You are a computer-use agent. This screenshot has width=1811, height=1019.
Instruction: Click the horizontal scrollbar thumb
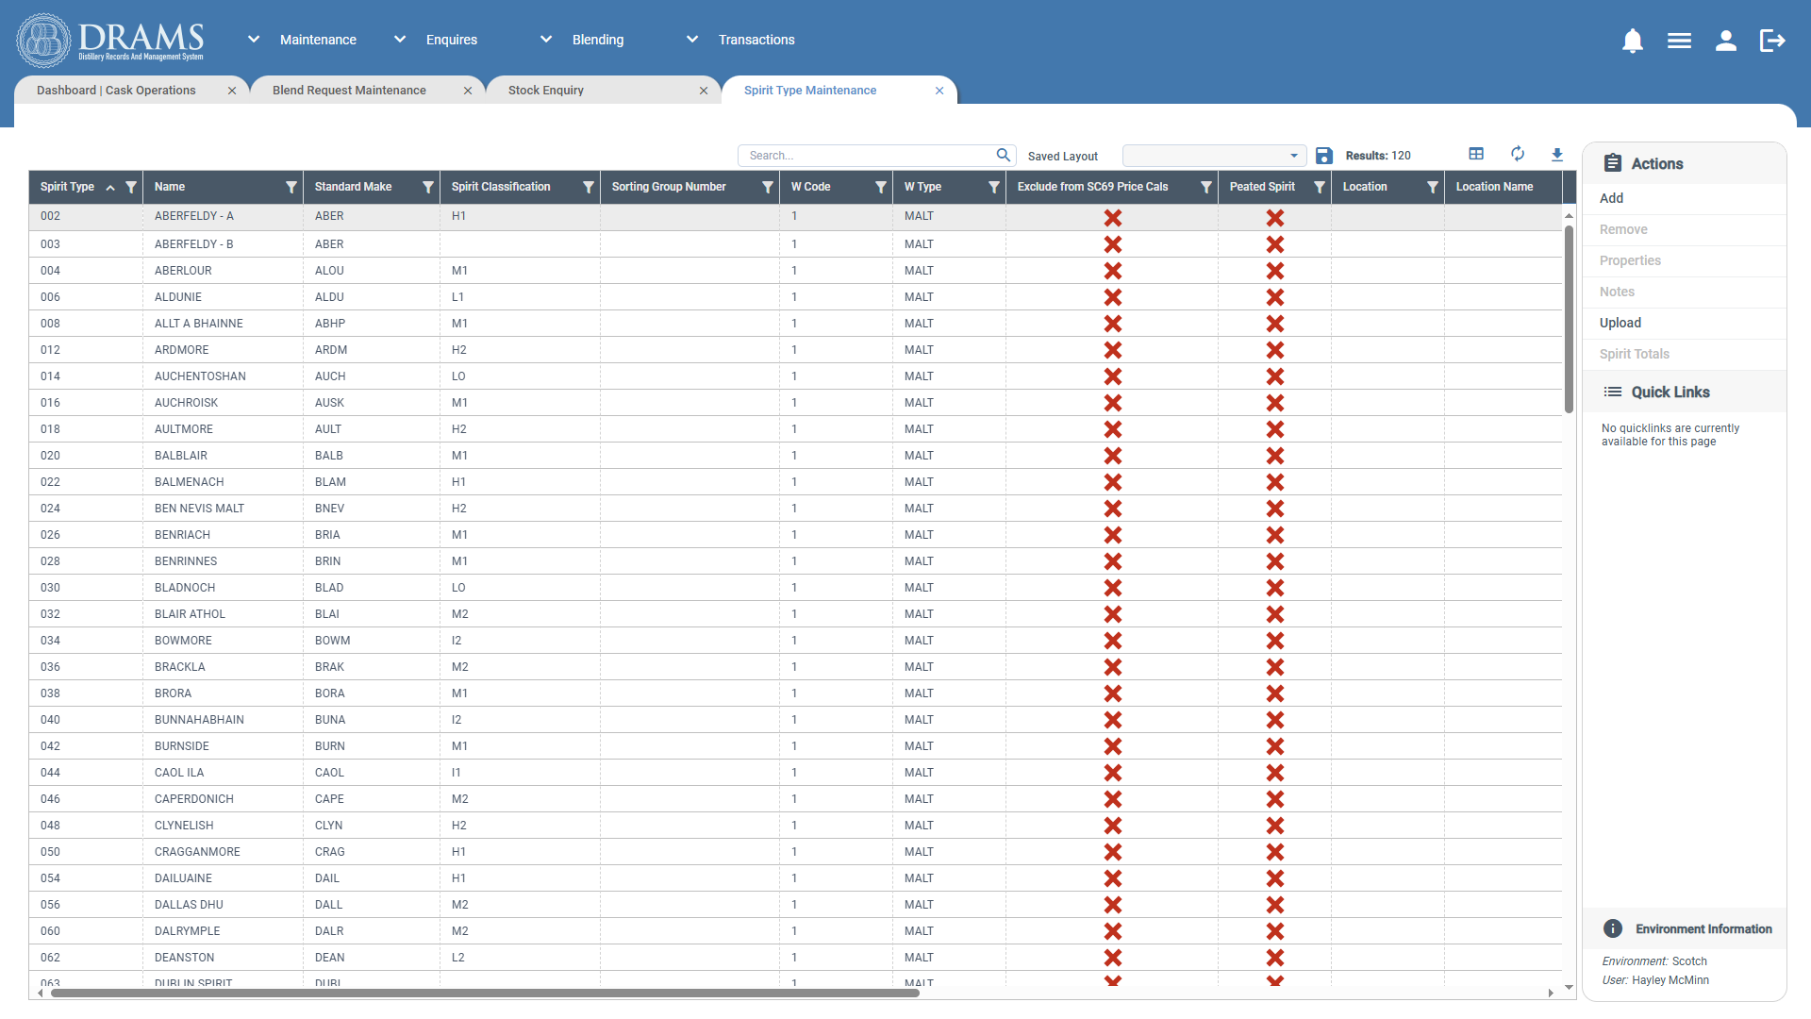(485, 993)
